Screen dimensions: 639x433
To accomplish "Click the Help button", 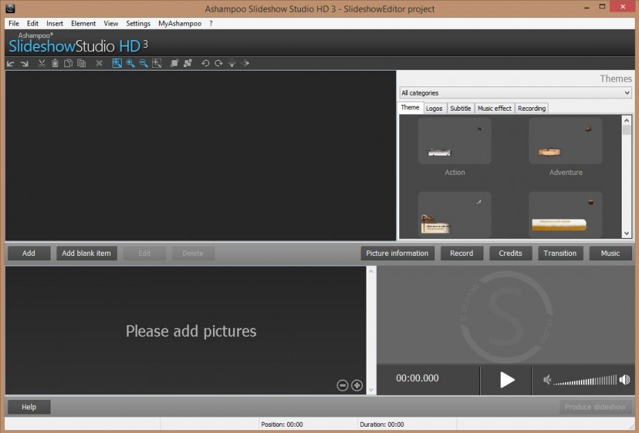I will pyautogui.click(x=29, y=407).
